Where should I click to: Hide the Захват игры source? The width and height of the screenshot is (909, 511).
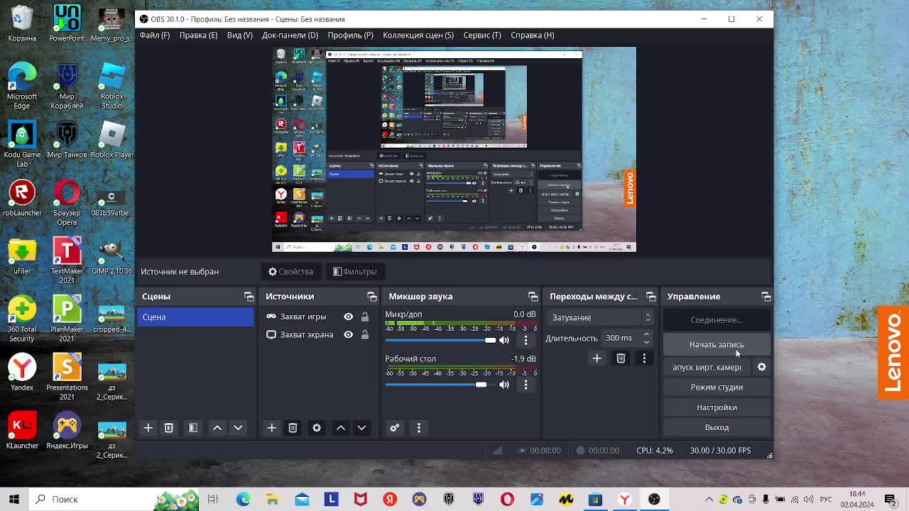348,317
